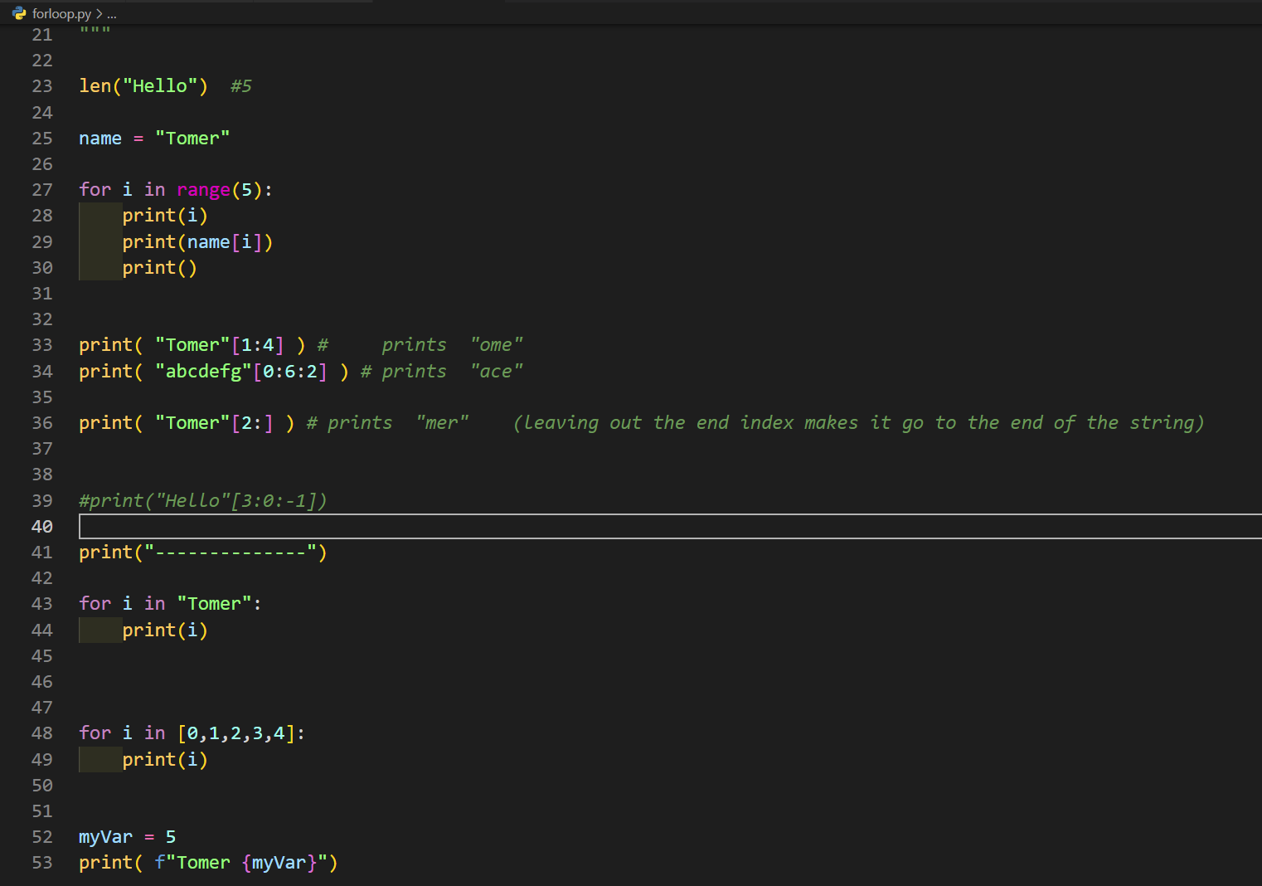Click line number 40 with the active cursor

[41, 526]
